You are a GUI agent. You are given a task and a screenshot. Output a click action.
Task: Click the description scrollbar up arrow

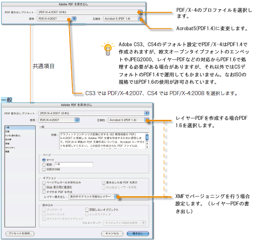147,143
